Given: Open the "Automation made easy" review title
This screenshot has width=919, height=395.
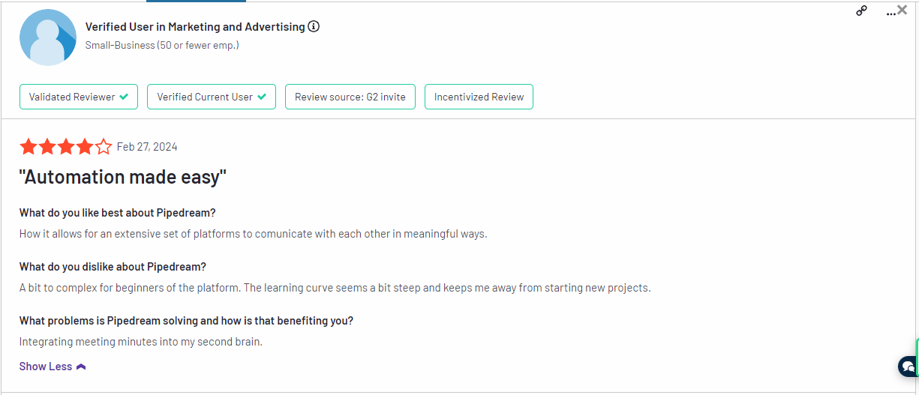Looking at the screenshot, I should [122, 178].
